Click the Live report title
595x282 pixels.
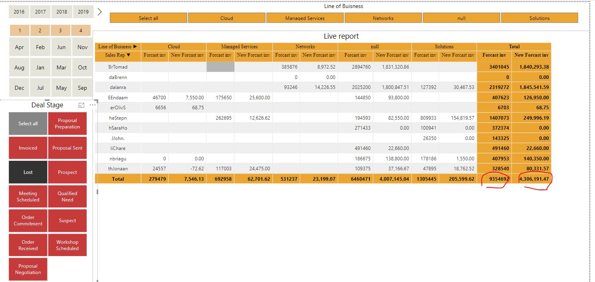point(341,36)
